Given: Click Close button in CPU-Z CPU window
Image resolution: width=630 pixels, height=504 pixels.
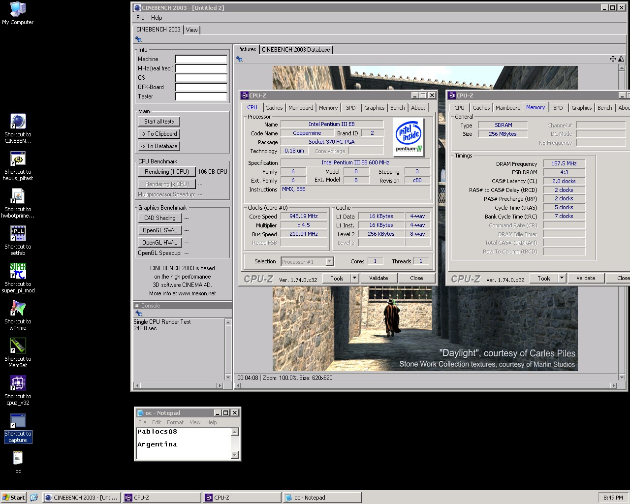Looking at the screenshot, I should (416, 278).
